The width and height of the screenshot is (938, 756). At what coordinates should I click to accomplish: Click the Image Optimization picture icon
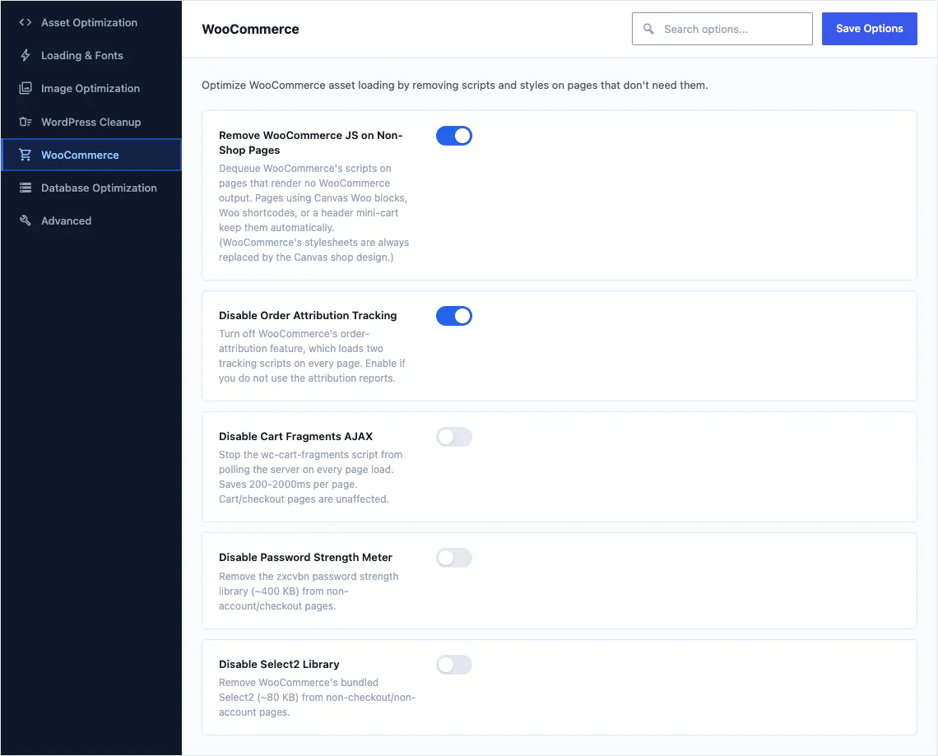(x=26, y=88)
